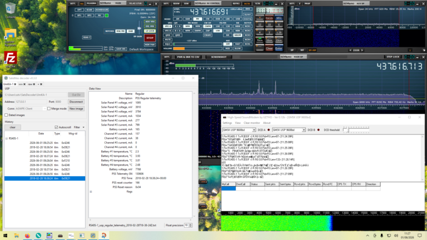427x240 pixels.
Task: Select the 23cm band key on keypad
Action: [279, 40]
